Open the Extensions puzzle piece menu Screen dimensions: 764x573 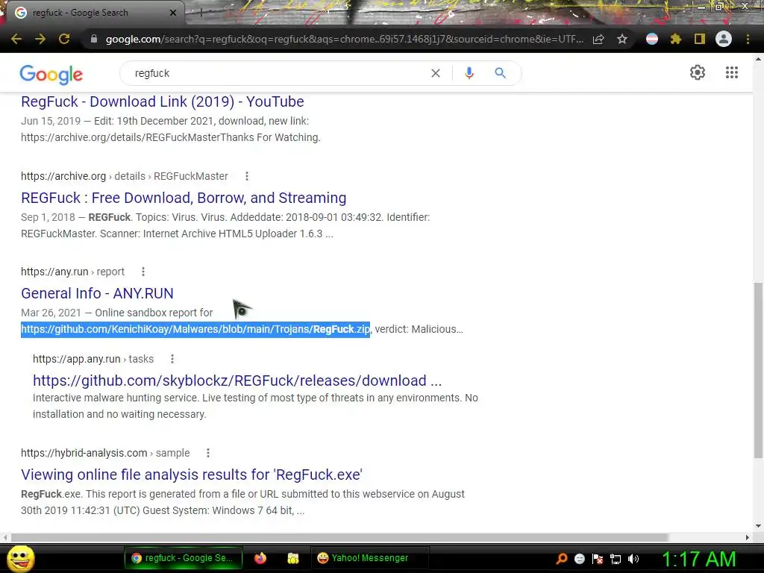(676, 39)
